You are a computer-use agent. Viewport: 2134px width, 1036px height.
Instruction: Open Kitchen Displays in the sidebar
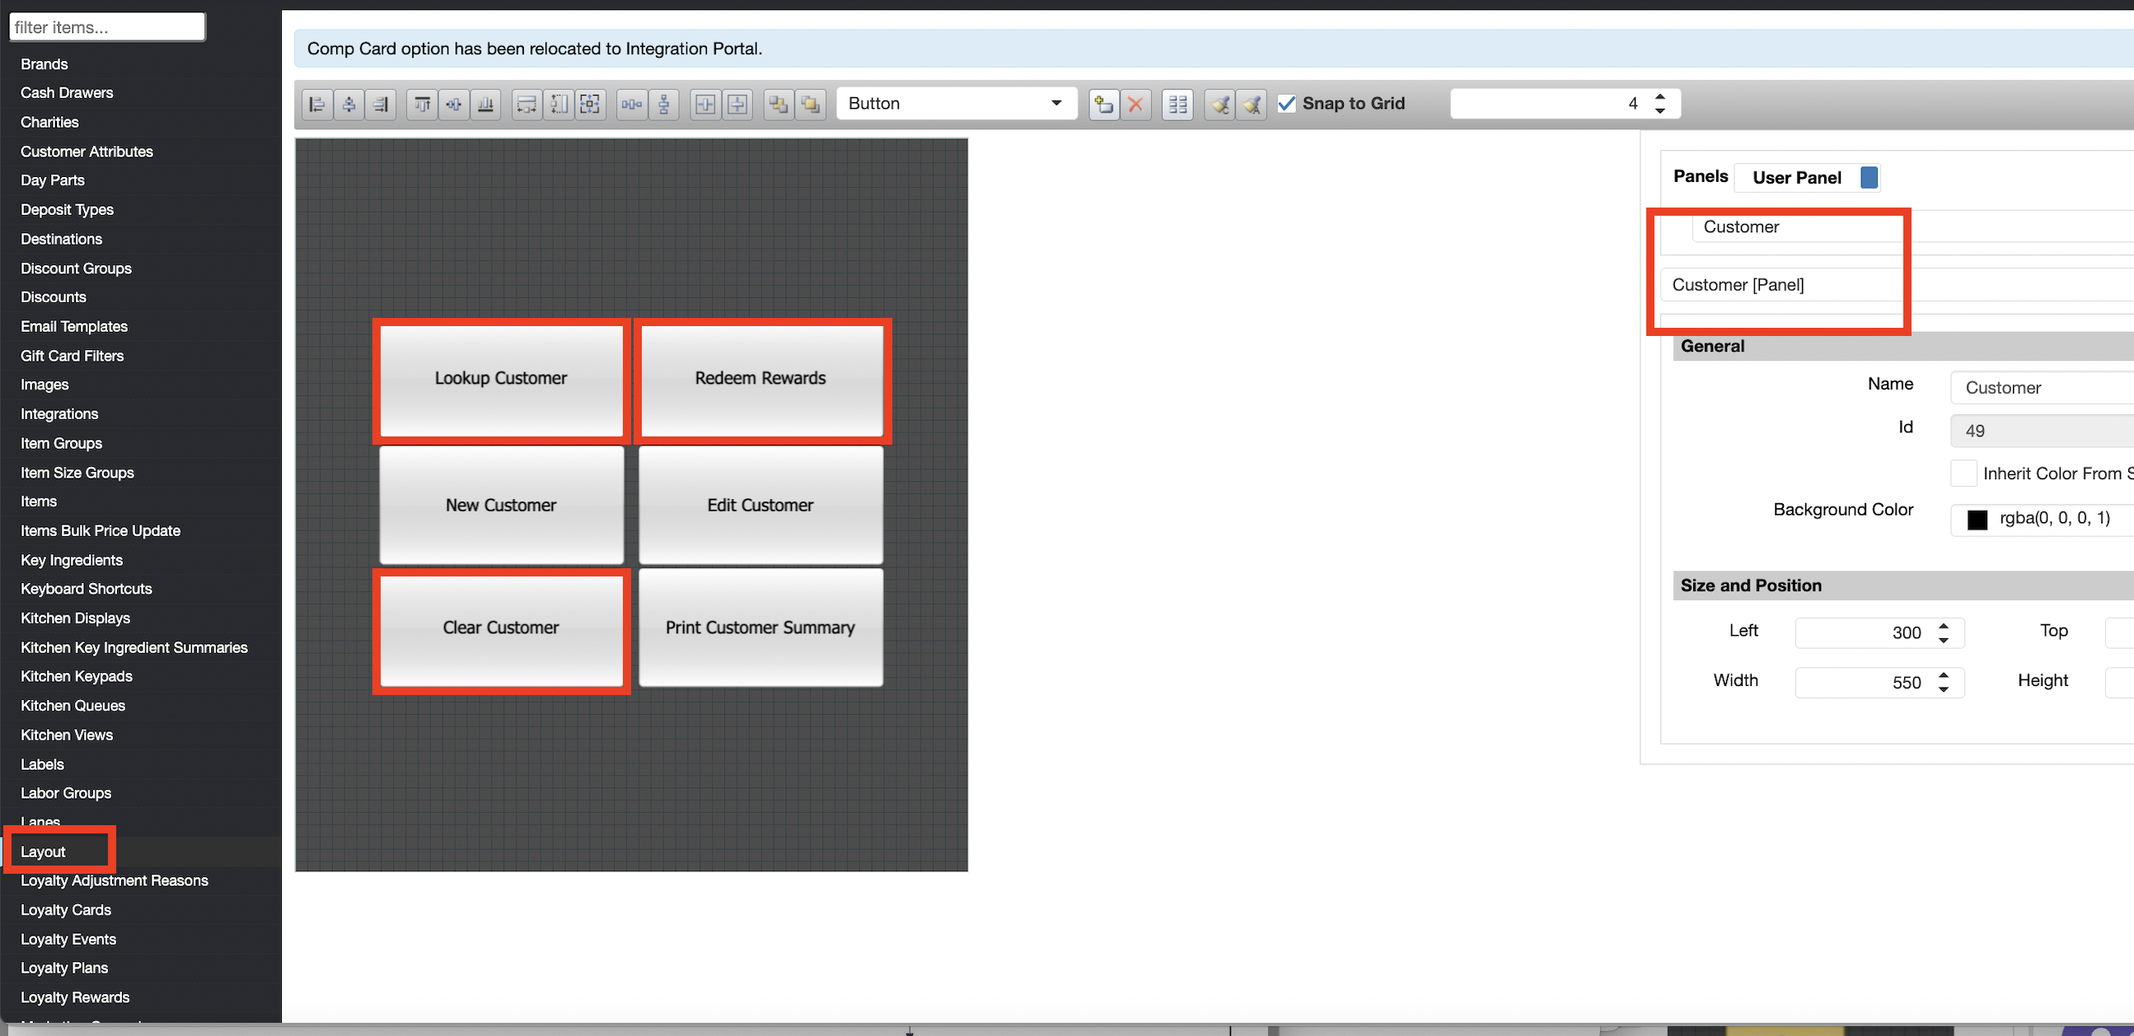coord(75,618)
